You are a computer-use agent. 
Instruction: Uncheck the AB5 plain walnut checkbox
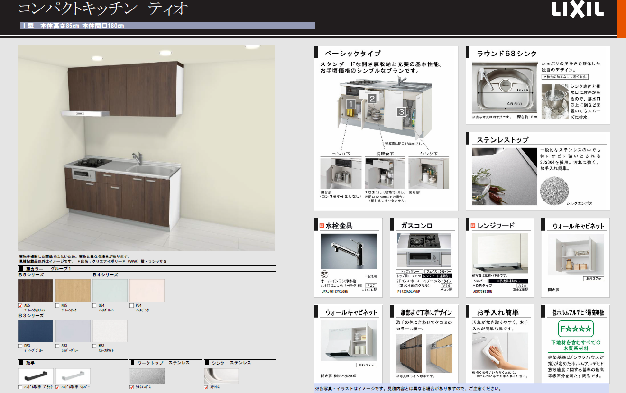tap(20, 305)
